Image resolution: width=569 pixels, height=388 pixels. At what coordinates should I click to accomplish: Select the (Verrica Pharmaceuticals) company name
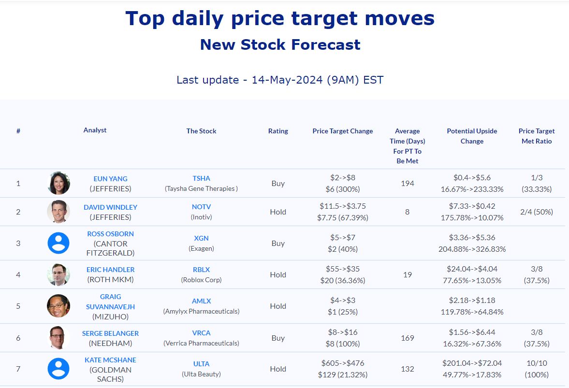coord(202,343)
